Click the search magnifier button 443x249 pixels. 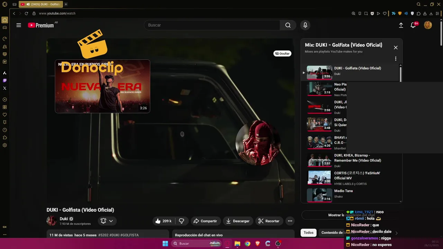coord(288,25)
